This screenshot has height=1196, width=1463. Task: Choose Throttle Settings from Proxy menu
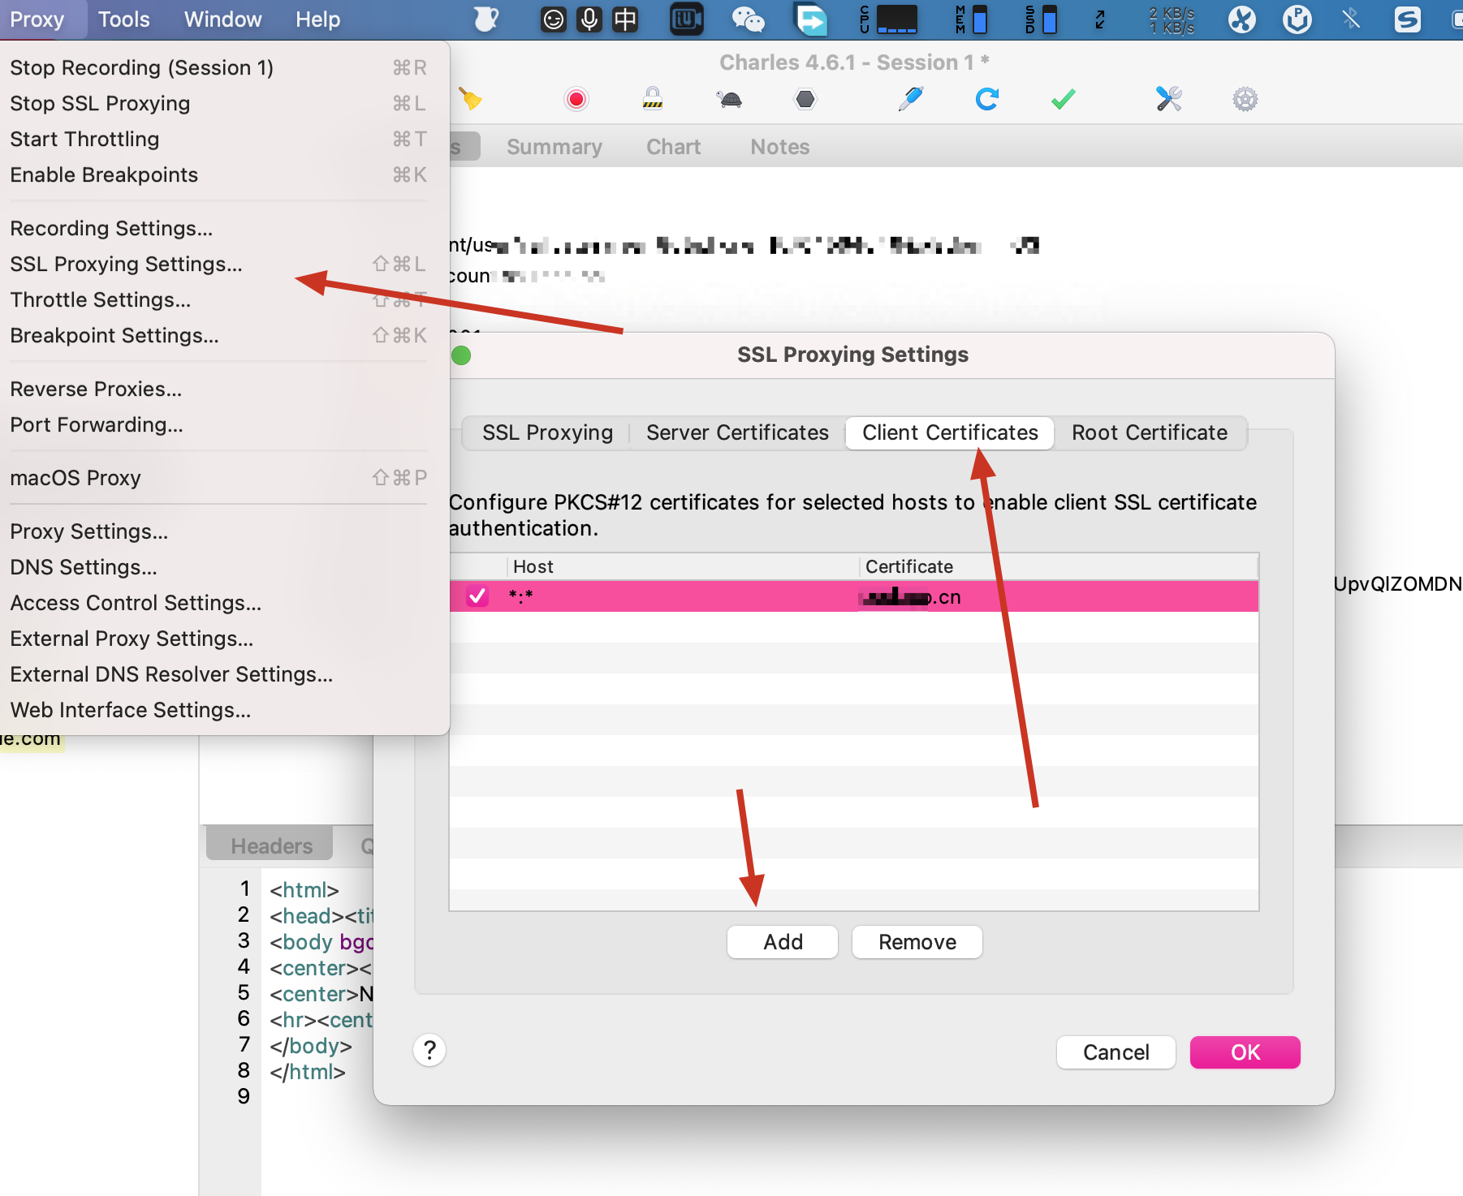coord(101,299)
